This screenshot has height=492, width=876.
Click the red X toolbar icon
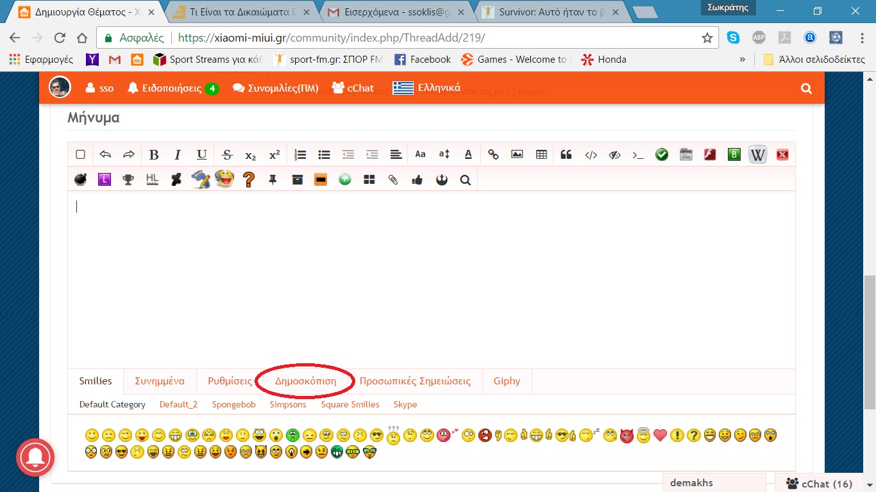pyautogui.click(x=782, y=154)
